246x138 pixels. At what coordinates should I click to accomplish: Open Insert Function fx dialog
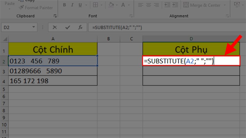[x=80, y=27]
